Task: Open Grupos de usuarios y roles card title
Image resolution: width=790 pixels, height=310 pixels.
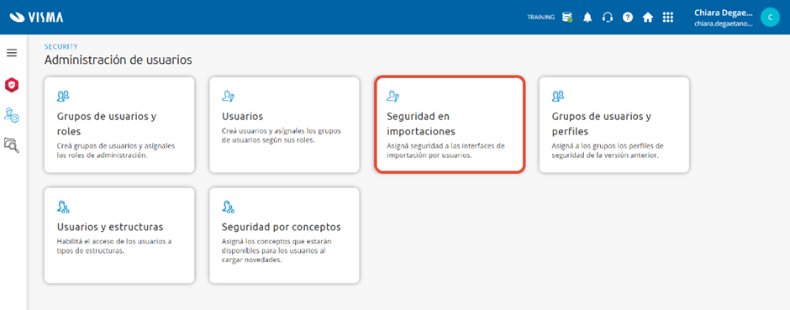Action: click(x=106, y=123)
